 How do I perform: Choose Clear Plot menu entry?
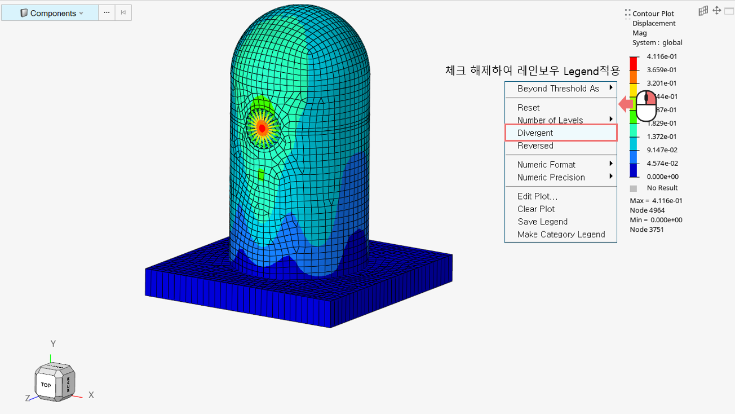pos(561,209)
